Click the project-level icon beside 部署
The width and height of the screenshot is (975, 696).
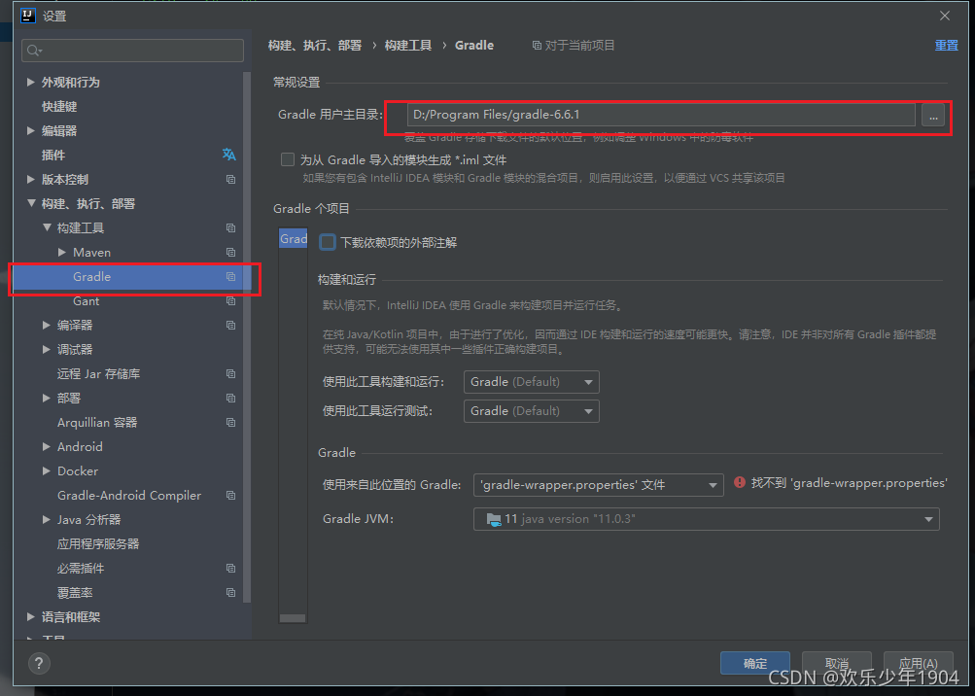pos(230,399)
